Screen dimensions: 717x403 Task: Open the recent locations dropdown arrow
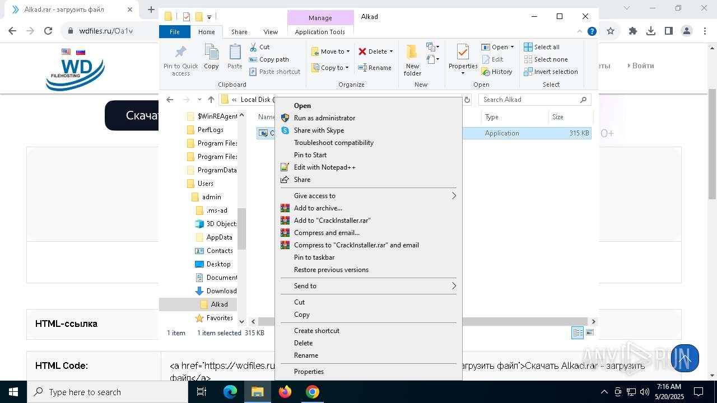click(x=199, y=100)
